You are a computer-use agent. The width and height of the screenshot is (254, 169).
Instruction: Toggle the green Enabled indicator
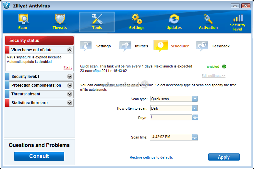click(224, 66)
